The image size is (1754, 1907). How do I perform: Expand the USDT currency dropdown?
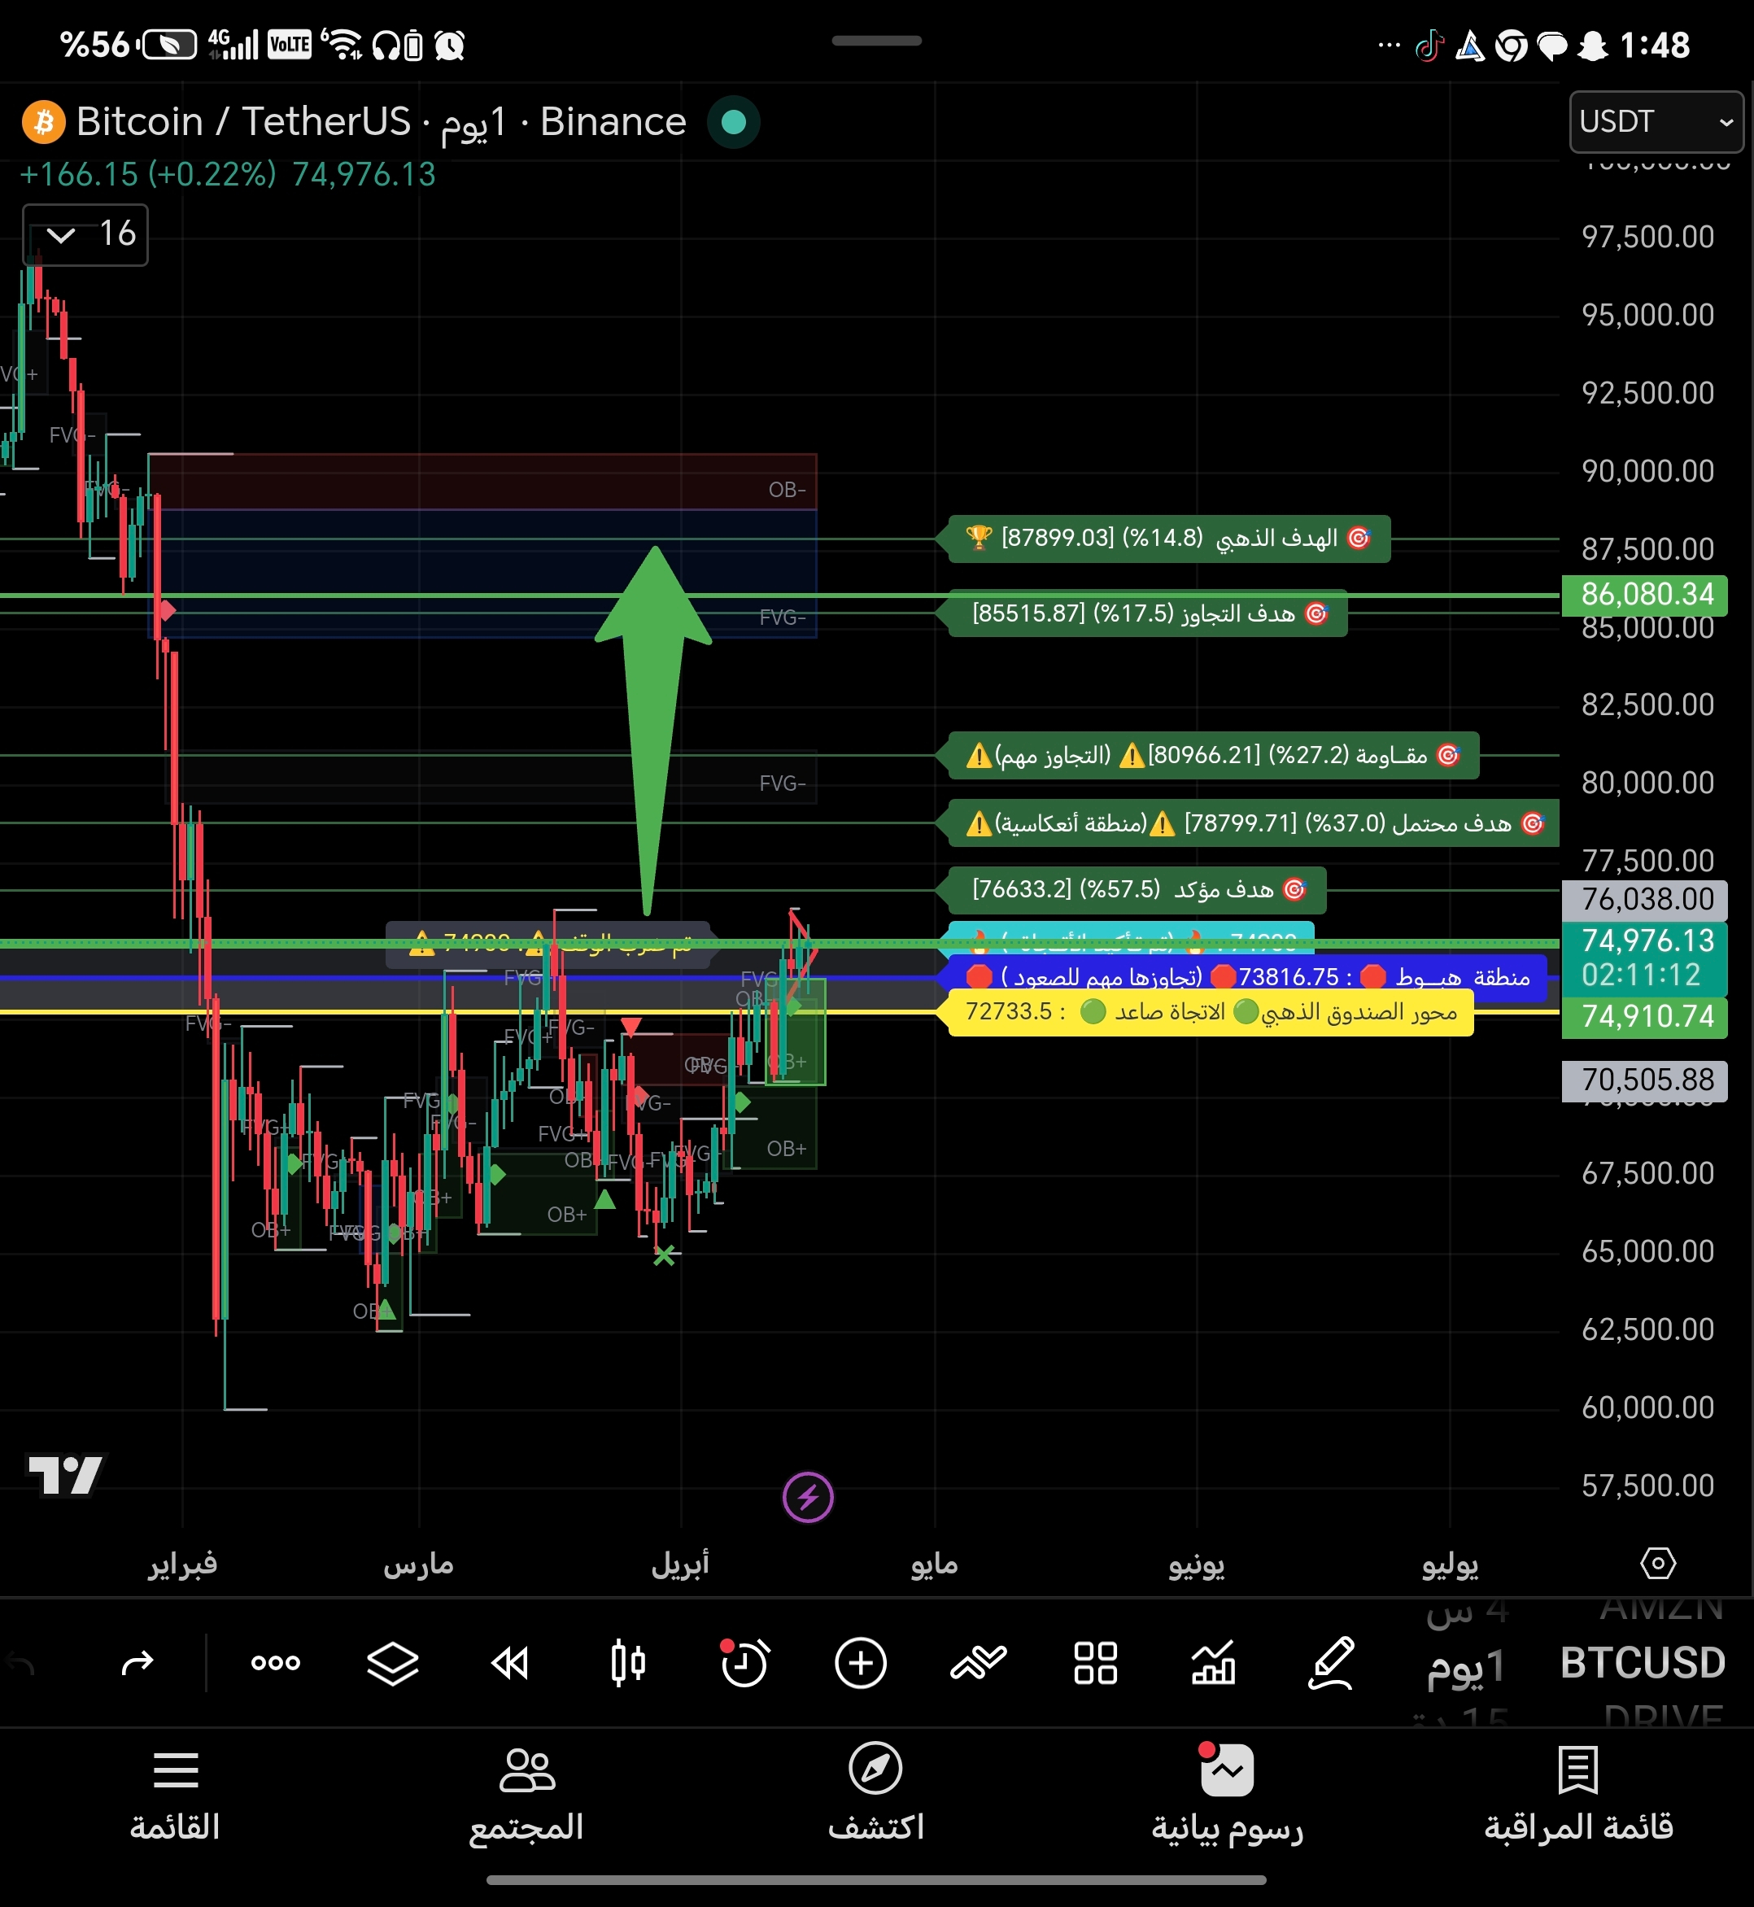coord(1656,121)
